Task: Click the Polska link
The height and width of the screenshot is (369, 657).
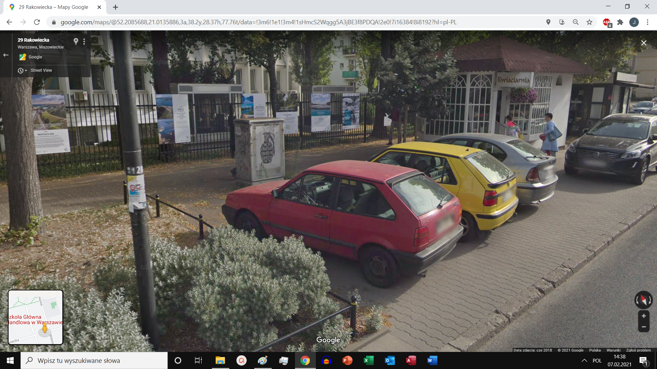Action: pos(595,350)
